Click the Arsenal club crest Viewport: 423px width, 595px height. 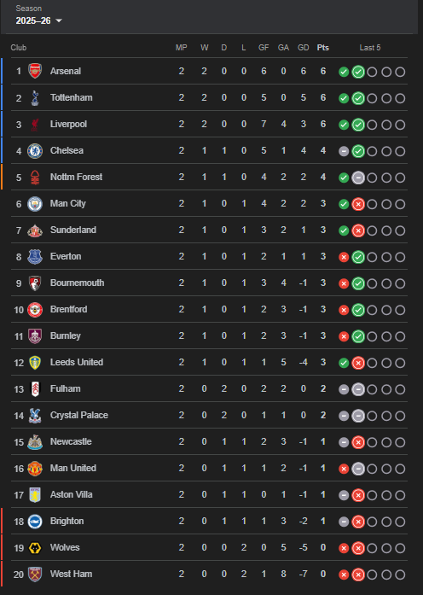click(35, 71)
